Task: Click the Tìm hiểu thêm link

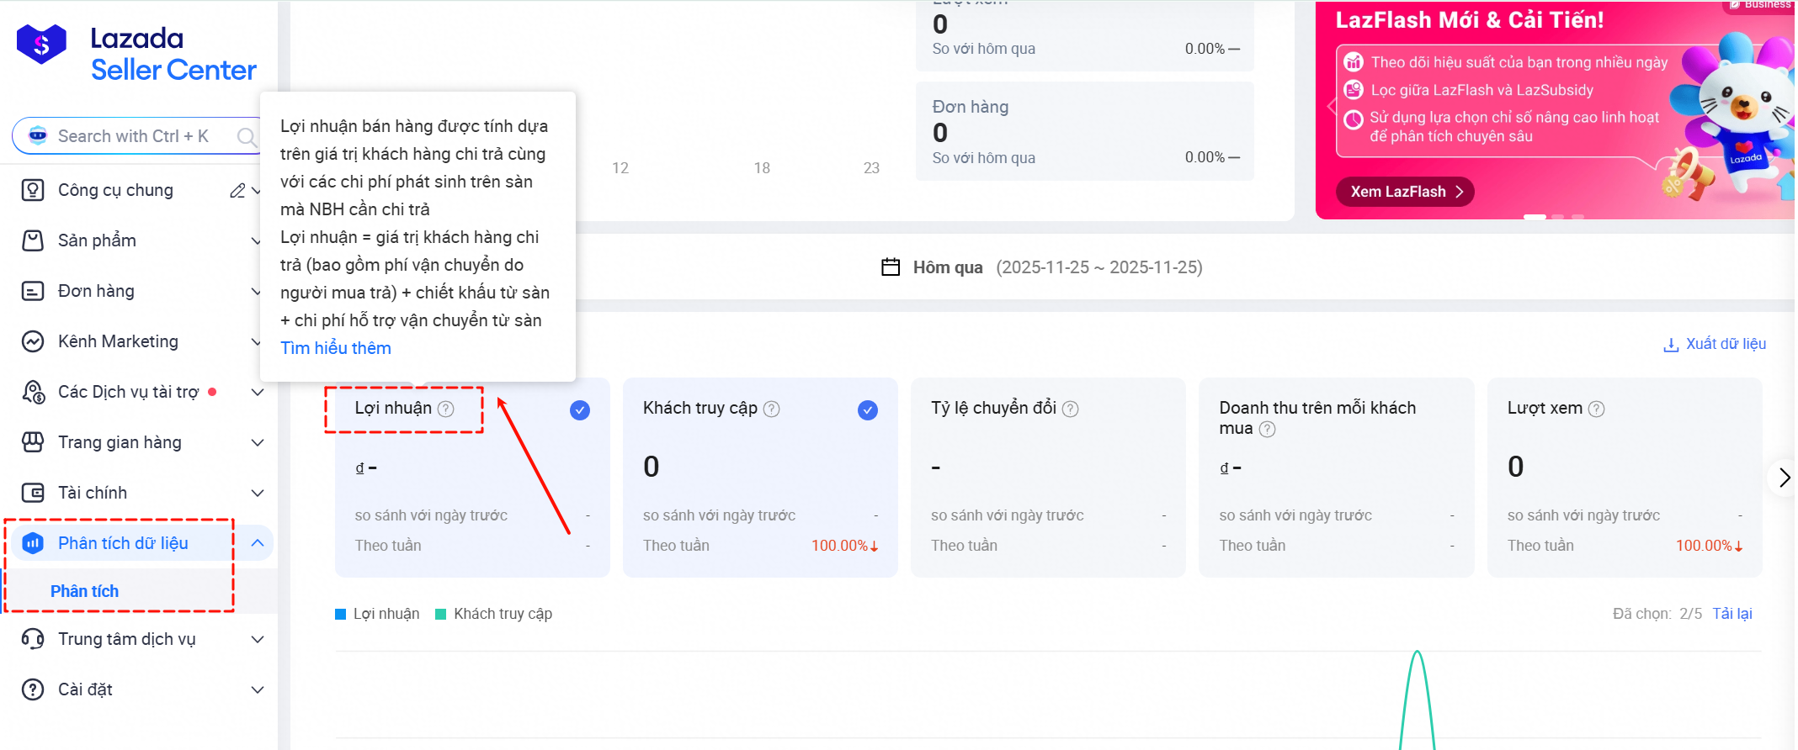Action: [x=335, y=348]
